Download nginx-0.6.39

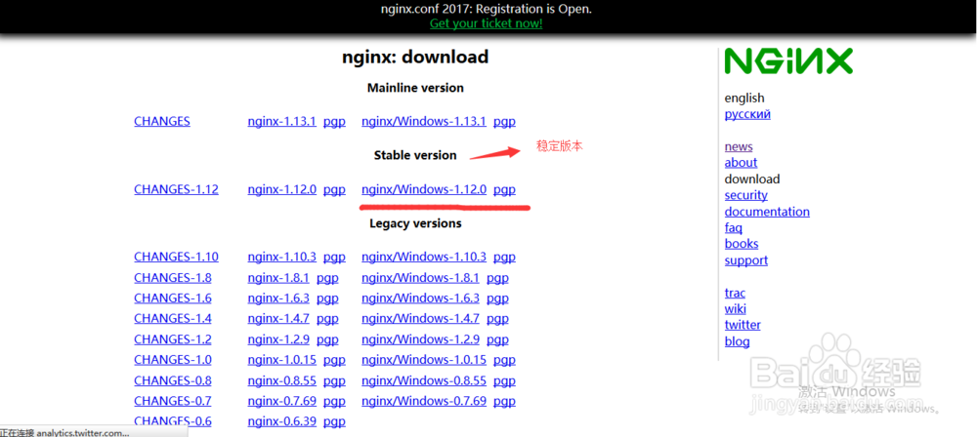[281, 421]
